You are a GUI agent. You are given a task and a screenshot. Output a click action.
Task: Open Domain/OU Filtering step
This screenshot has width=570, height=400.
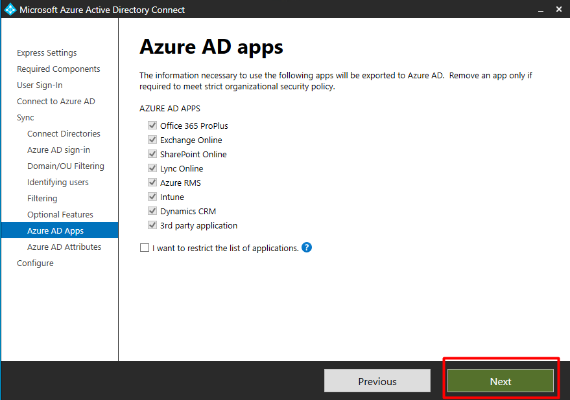[65, 166]
